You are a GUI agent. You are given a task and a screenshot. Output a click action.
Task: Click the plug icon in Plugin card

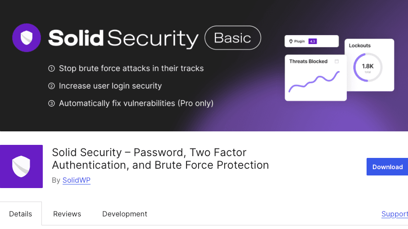(291, 41)
